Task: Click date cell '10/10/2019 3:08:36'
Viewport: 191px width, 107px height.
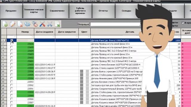Action: tap(45, 71)
